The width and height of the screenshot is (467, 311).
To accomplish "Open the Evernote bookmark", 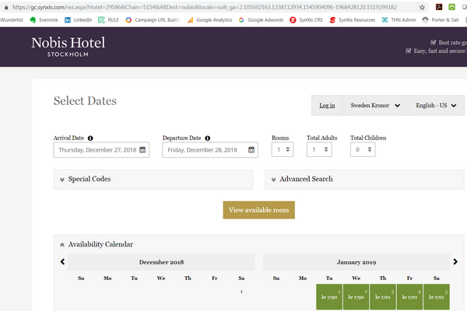I will (44, 20).
